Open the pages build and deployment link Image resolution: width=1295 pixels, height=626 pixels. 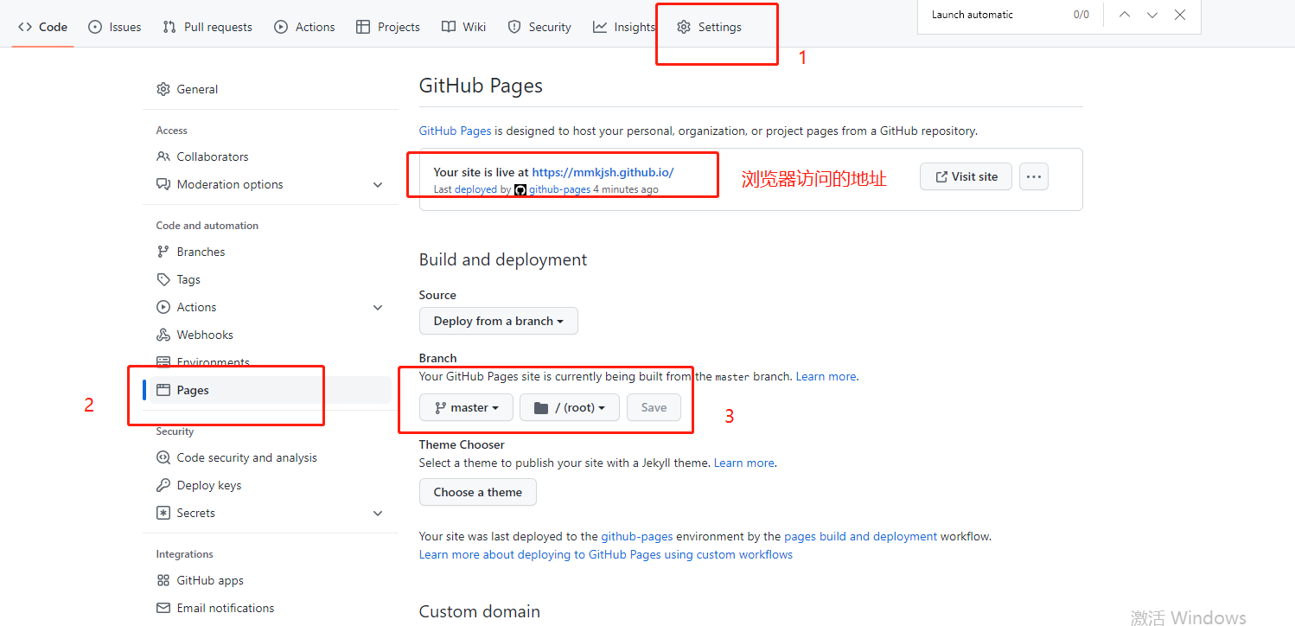860,536
